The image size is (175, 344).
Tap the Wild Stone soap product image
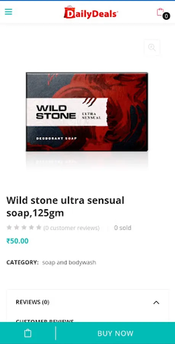click(87, 112)
